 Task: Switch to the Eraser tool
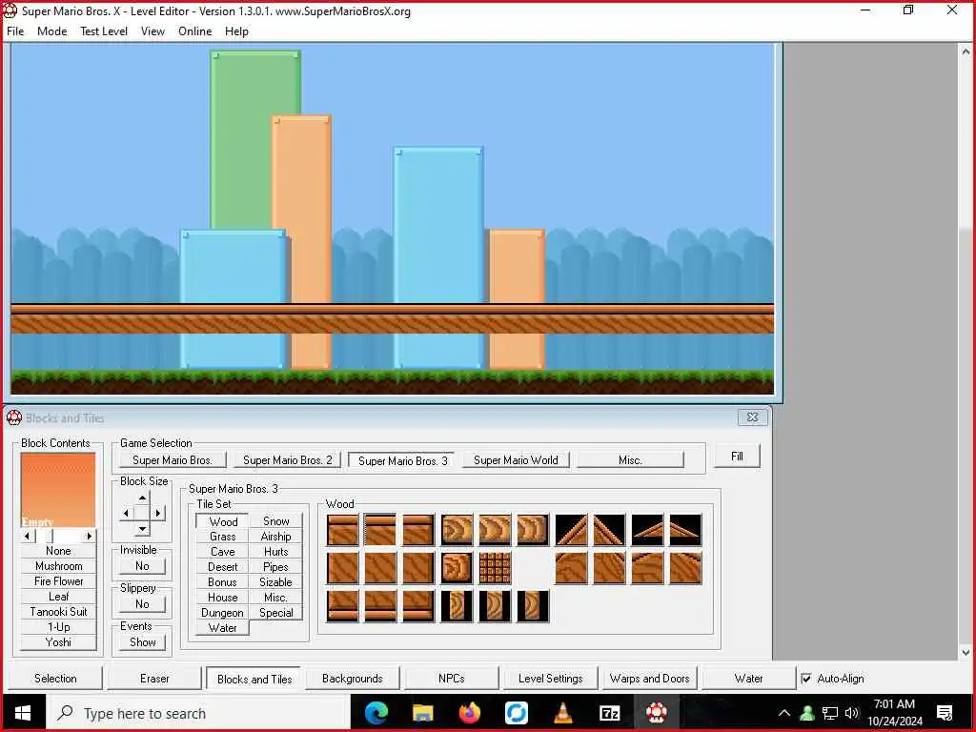click(x=154, y=679)
